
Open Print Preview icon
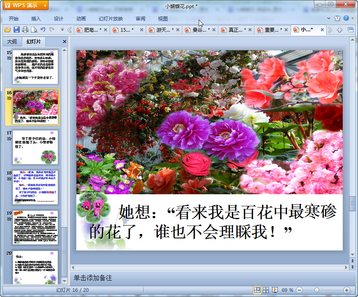click(x=34, y=30)
